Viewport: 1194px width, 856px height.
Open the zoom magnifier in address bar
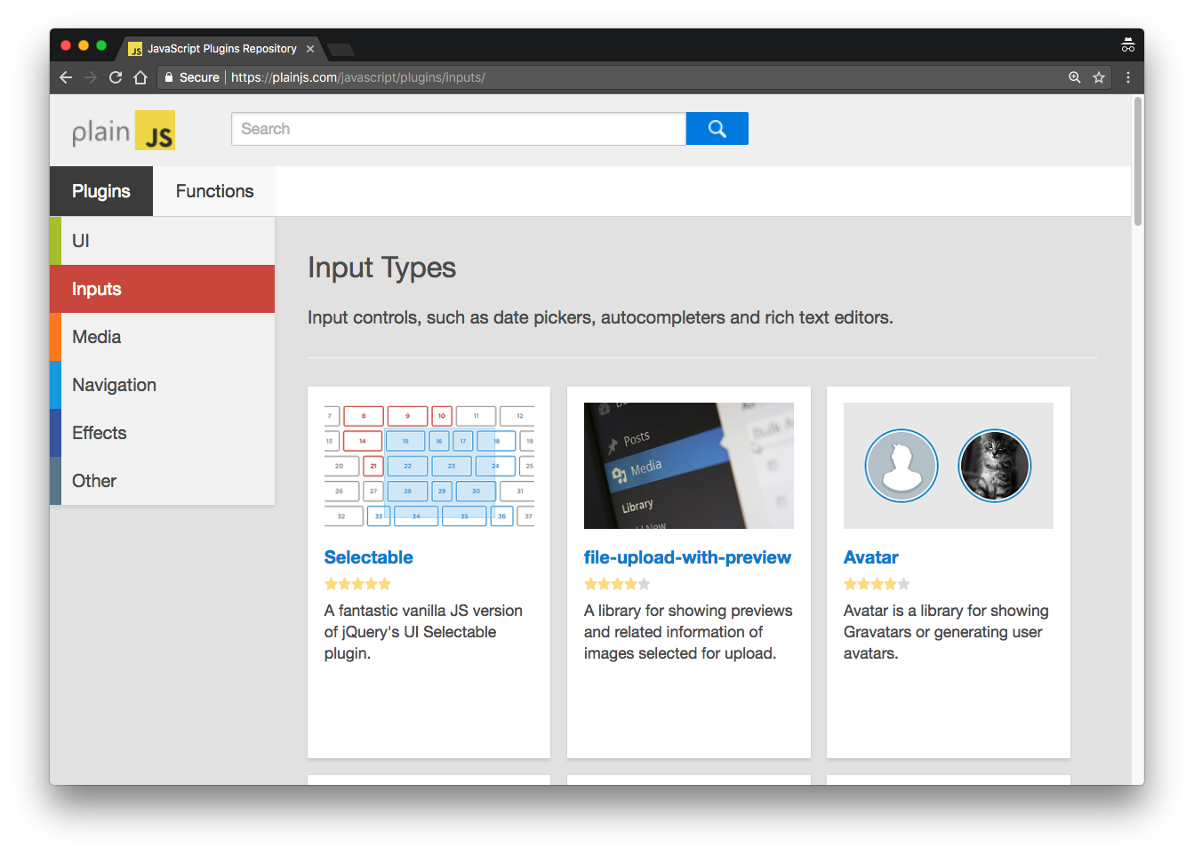[x=1075, y=77]
